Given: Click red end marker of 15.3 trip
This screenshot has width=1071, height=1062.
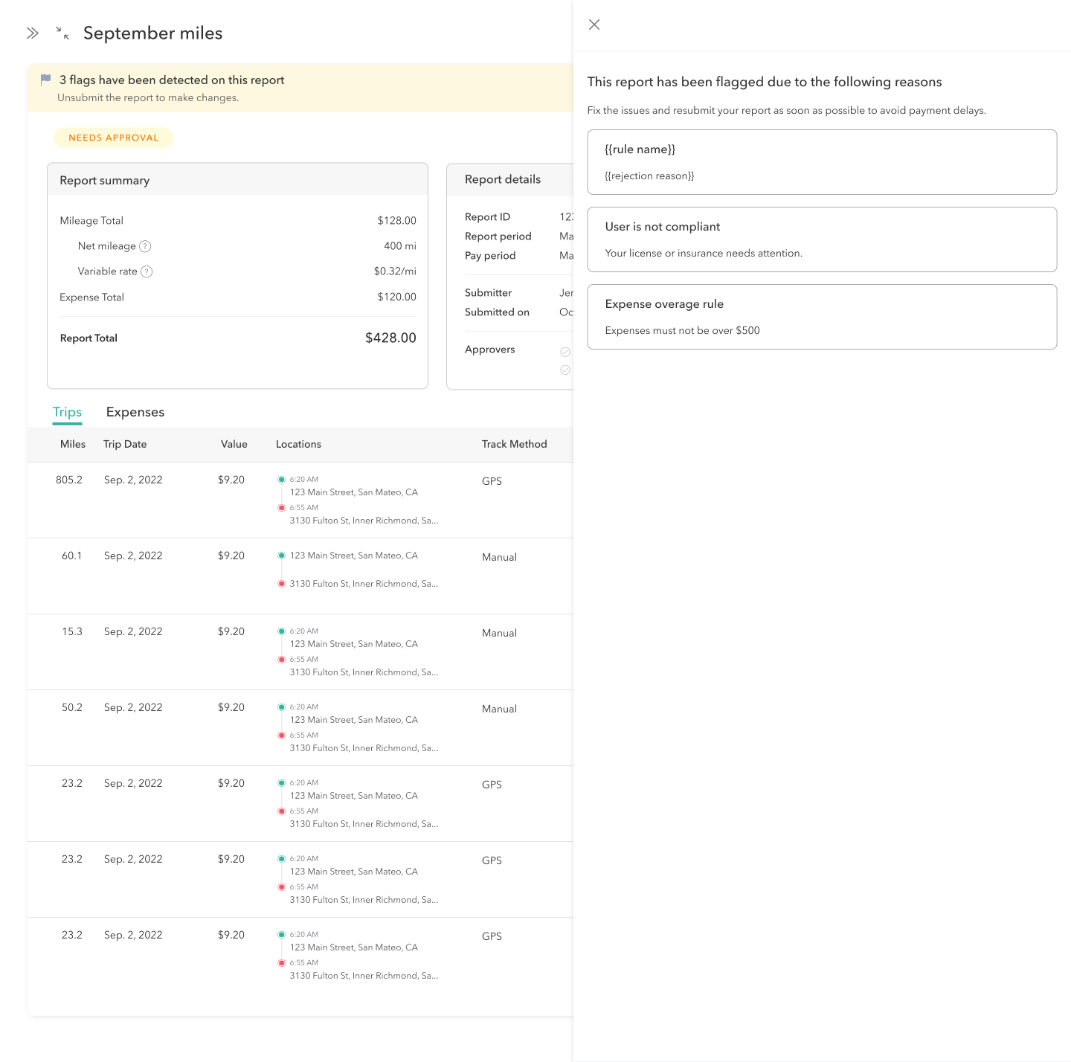Looking at the screenshot, I should tap(282, 660).
